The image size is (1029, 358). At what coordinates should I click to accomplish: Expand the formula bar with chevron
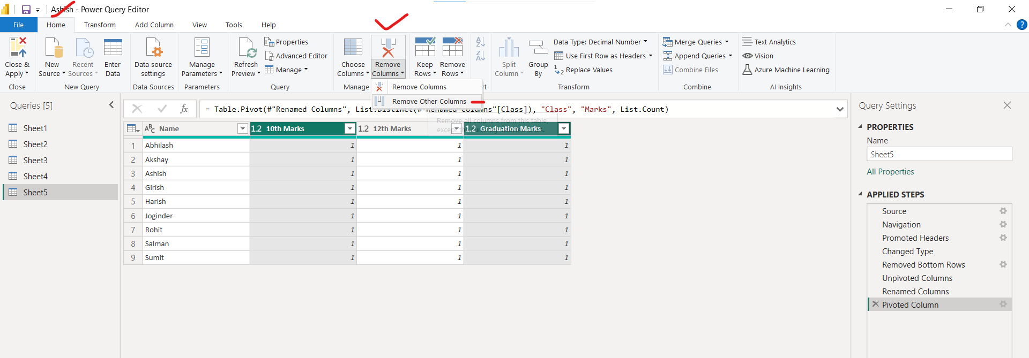click(840, 109)
